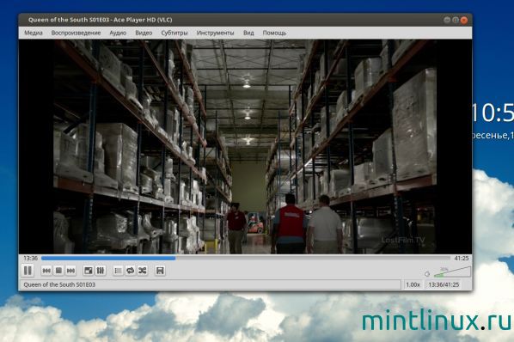Click the 13:36/41:25 status bar time
The image size is (514, 342).
[x=444, y=284]
